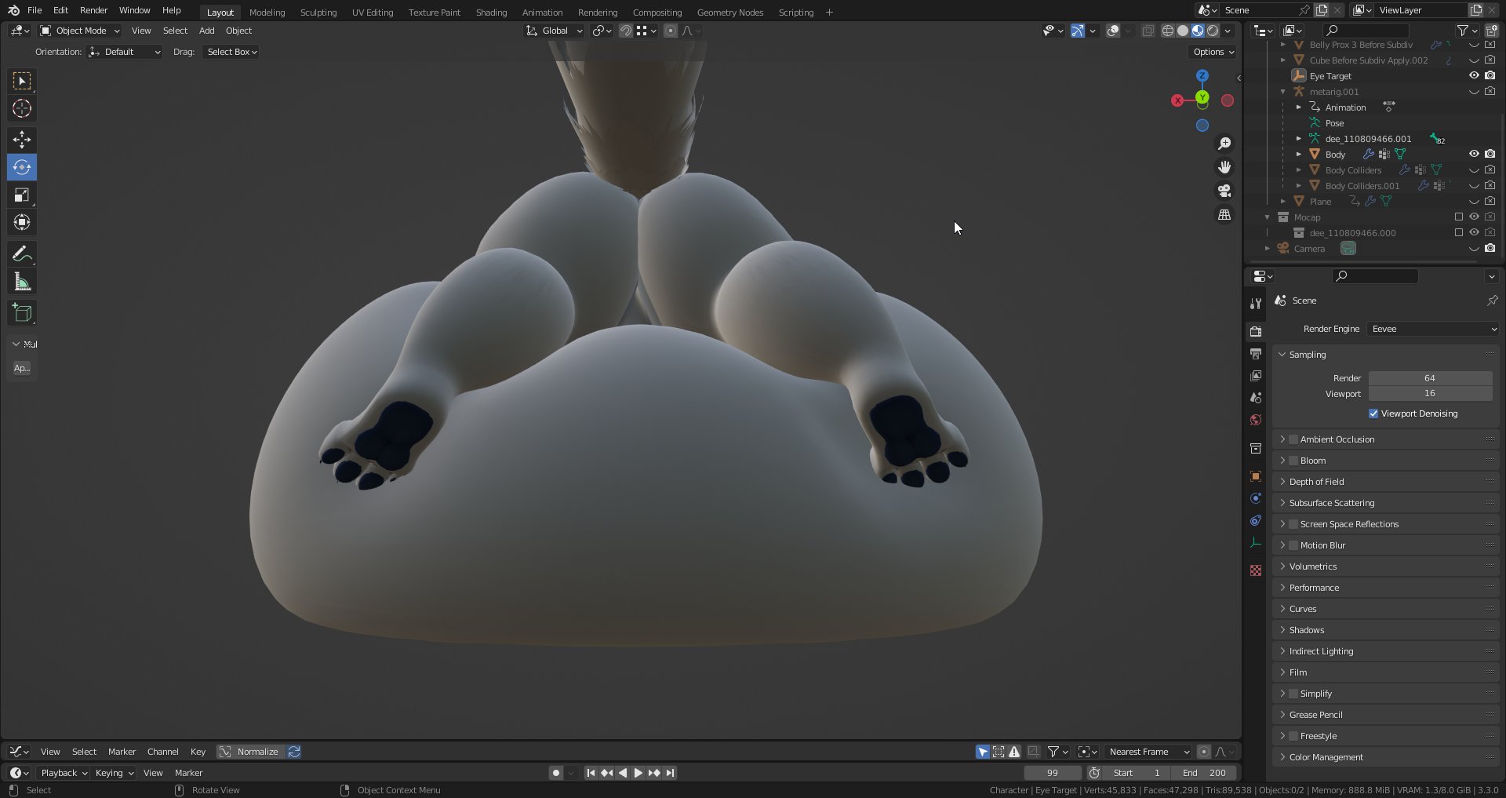This screenshot has height=798, width=1506.
Task: Expand the metarig.001 hierarchy
Action: [1284, 92]
